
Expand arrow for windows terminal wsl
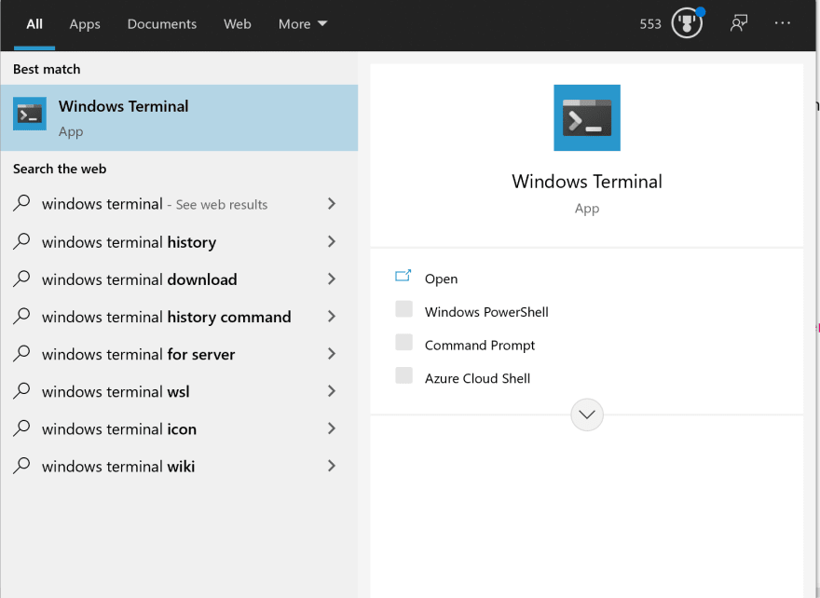point(331,391)
